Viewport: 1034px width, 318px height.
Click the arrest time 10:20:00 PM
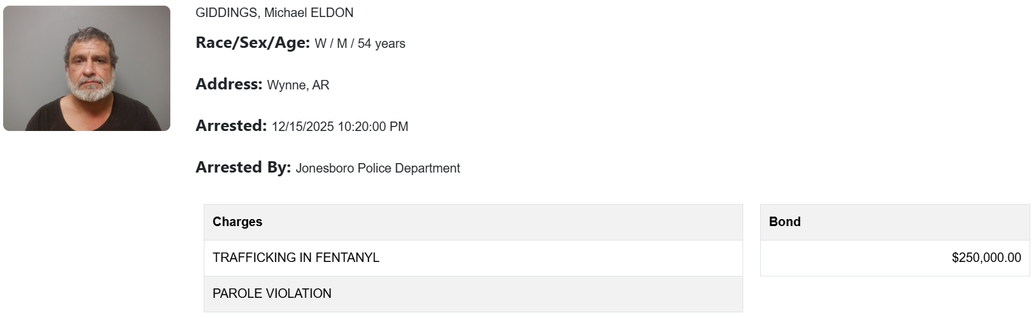373,127
